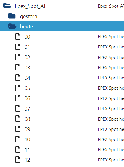Click the file icon for state 03
124x167 pixels.
point(18,67)
